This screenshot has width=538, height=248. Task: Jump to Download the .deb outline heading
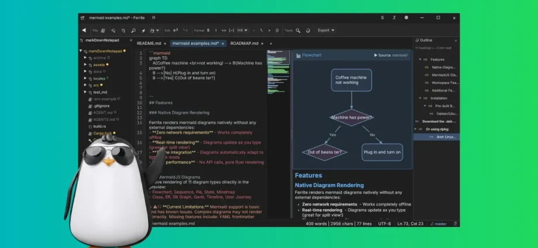pyautogui.click(x=439, y=121)
